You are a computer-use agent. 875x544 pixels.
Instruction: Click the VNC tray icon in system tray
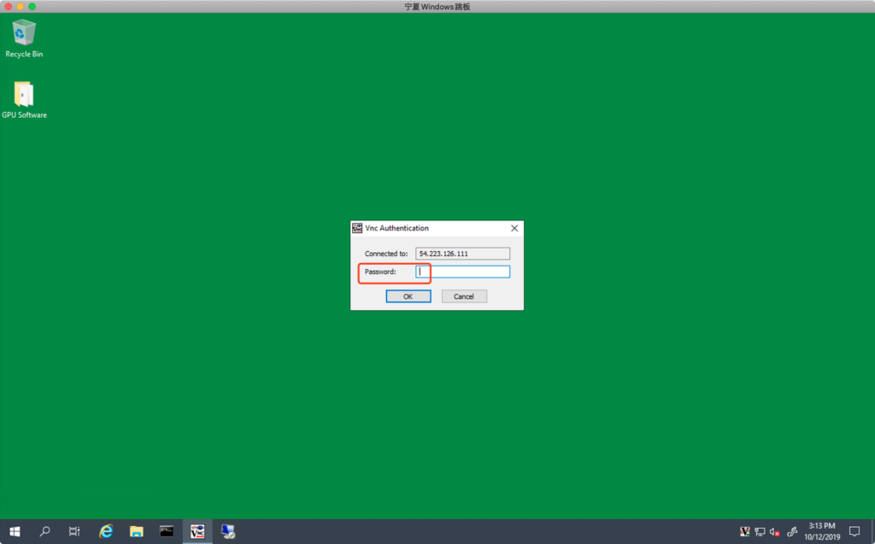click(745, 531)
